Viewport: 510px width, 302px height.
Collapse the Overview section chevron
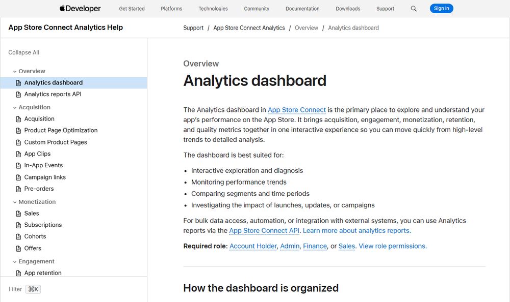point(15,71)
